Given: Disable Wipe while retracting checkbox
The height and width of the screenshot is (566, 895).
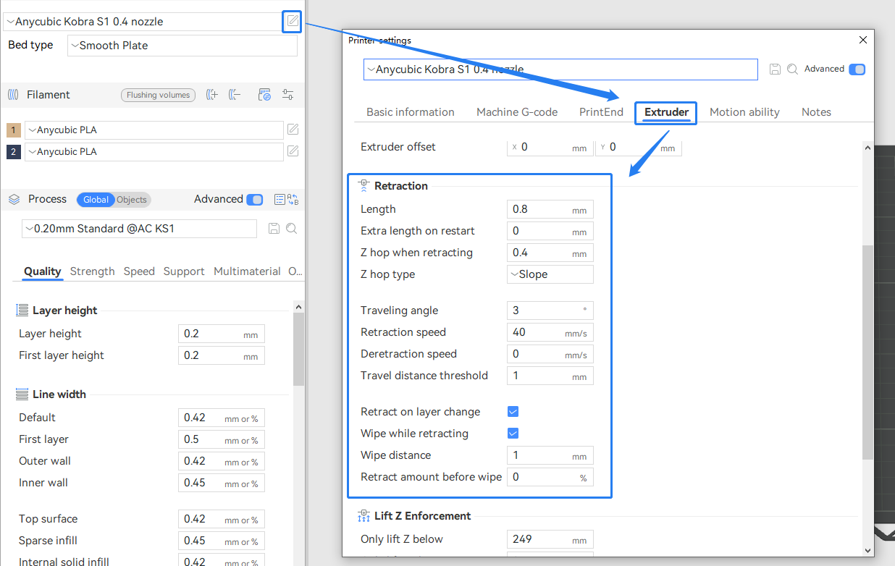Looking at the screenshot, I should (513, 434).
